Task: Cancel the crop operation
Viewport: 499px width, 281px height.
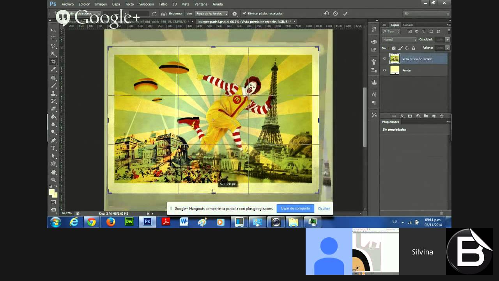Action: (335, 13)
